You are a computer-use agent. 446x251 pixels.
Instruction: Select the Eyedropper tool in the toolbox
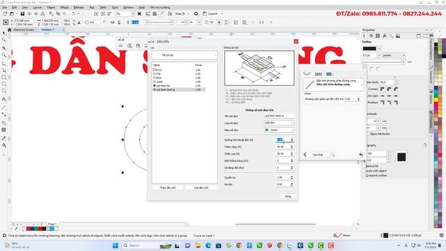coord(3,138)
